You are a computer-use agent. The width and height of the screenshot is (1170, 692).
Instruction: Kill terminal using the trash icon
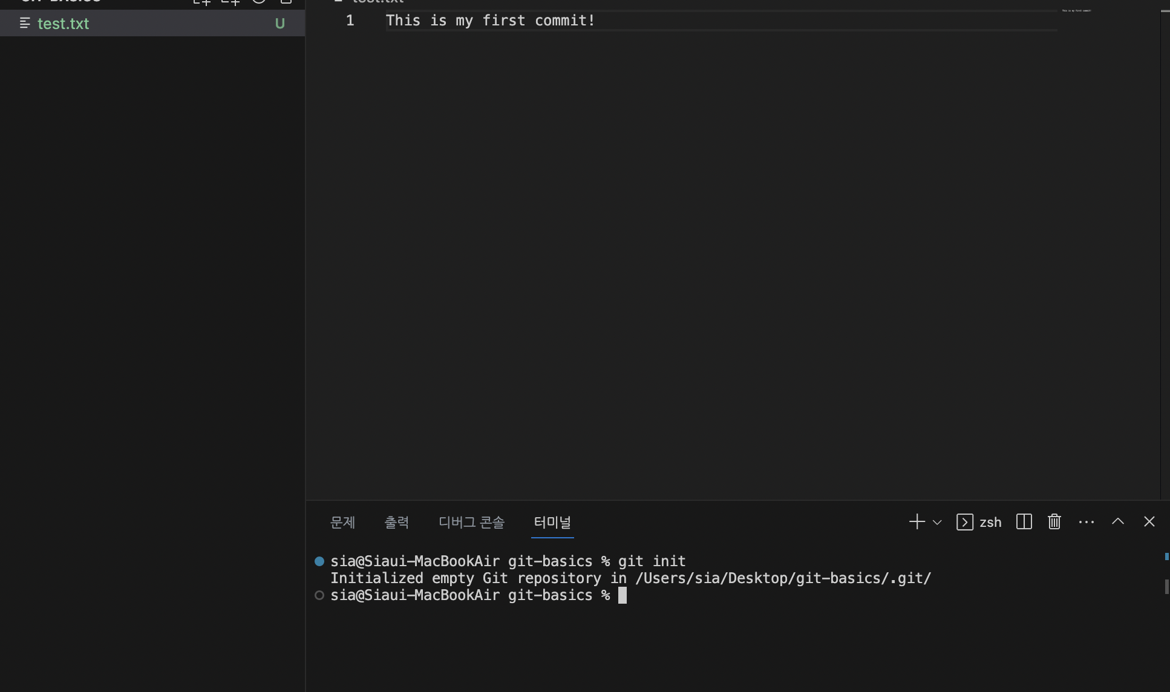click(1054, 522)
